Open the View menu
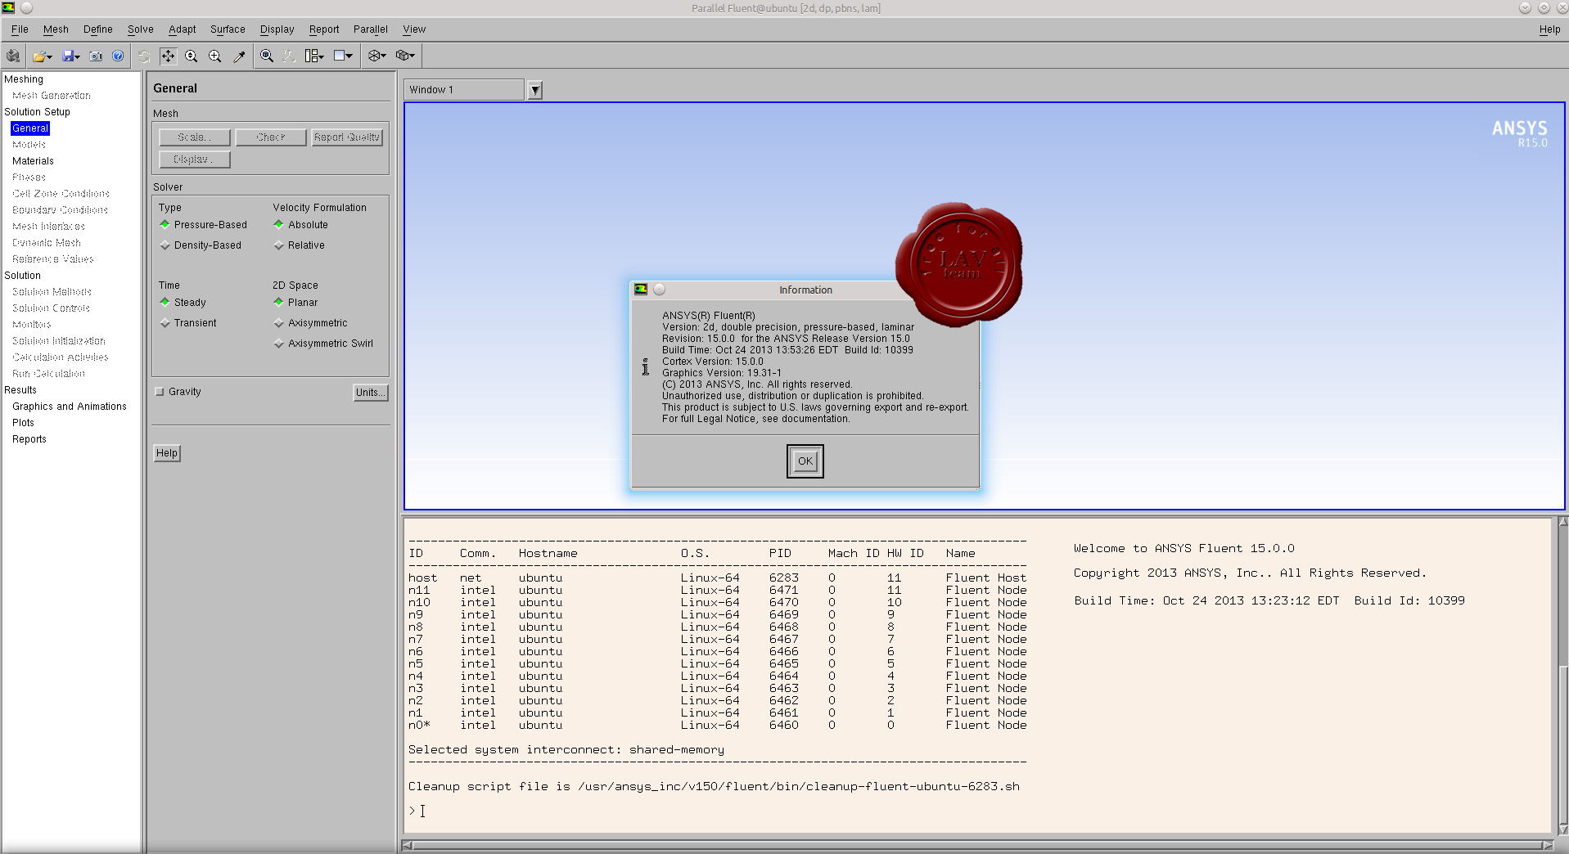The image size is (1569, 854). (x=413, y=29)
